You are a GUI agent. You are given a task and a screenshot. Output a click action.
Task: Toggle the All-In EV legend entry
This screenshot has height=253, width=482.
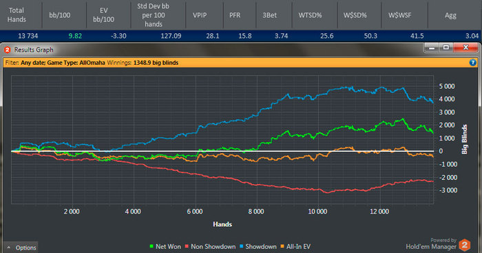click(295, 247)
